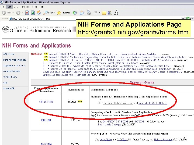Screen dimensions: 194x145
Task: Click Revised PHS 416-9 Continuation Progress Report notice
Action: (116, 57)
